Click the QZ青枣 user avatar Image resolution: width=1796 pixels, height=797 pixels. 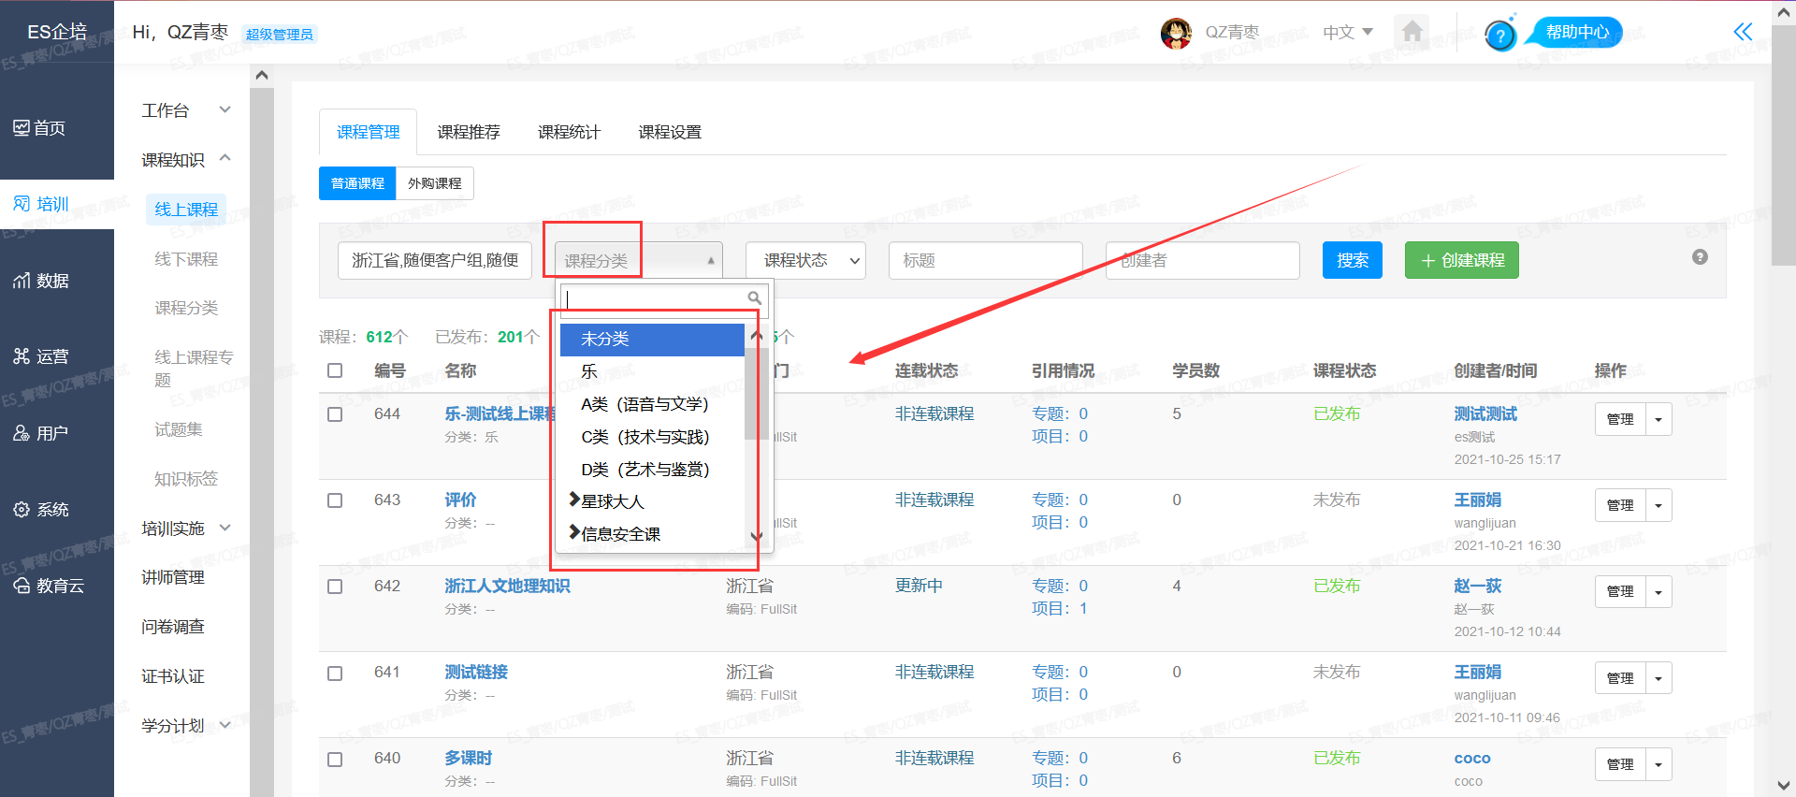point(1176,33)
